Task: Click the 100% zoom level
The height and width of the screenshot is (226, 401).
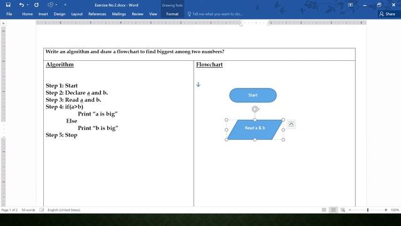Action: (x=395, y=210)
